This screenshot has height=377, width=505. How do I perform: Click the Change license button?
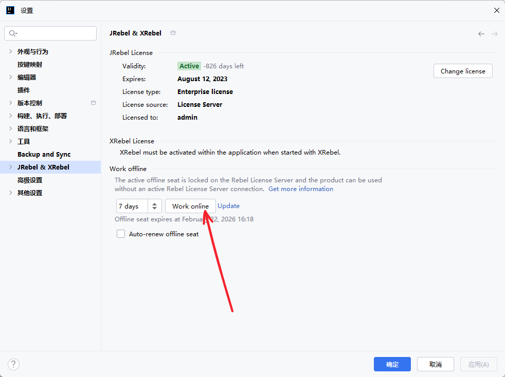[x=463, y=71]
